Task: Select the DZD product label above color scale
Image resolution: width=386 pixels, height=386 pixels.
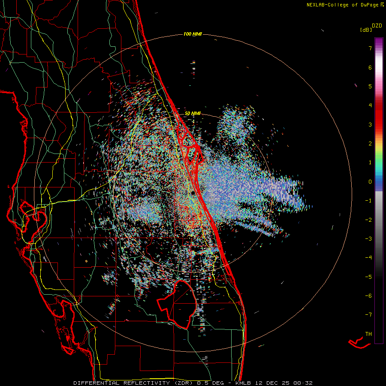Action: coord(377,26)
